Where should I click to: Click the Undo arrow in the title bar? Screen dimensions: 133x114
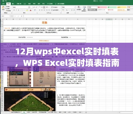(6, 1)
